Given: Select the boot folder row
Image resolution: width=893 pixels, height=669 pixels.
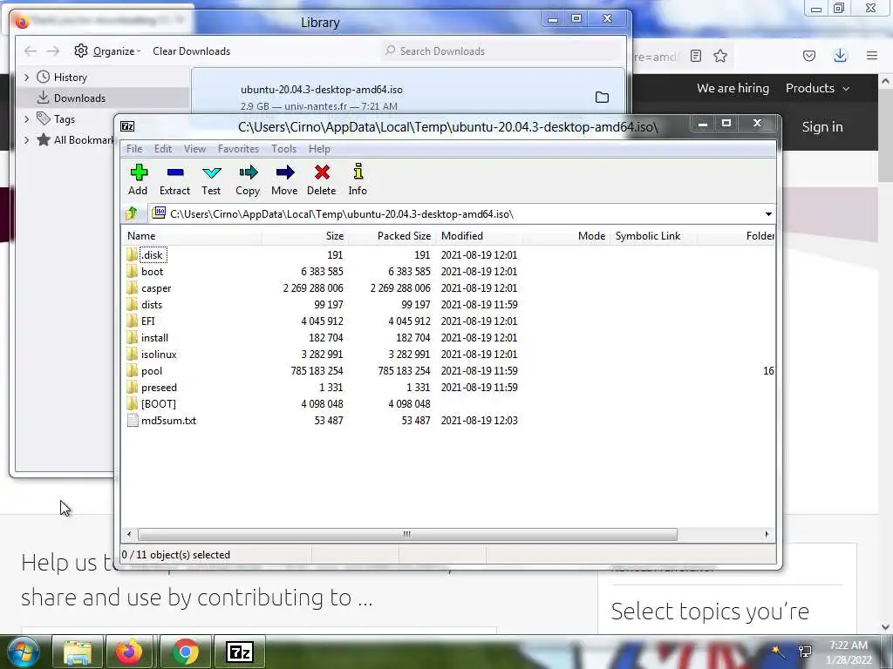Looking at the screenshot, I should [x=152, y=272].
